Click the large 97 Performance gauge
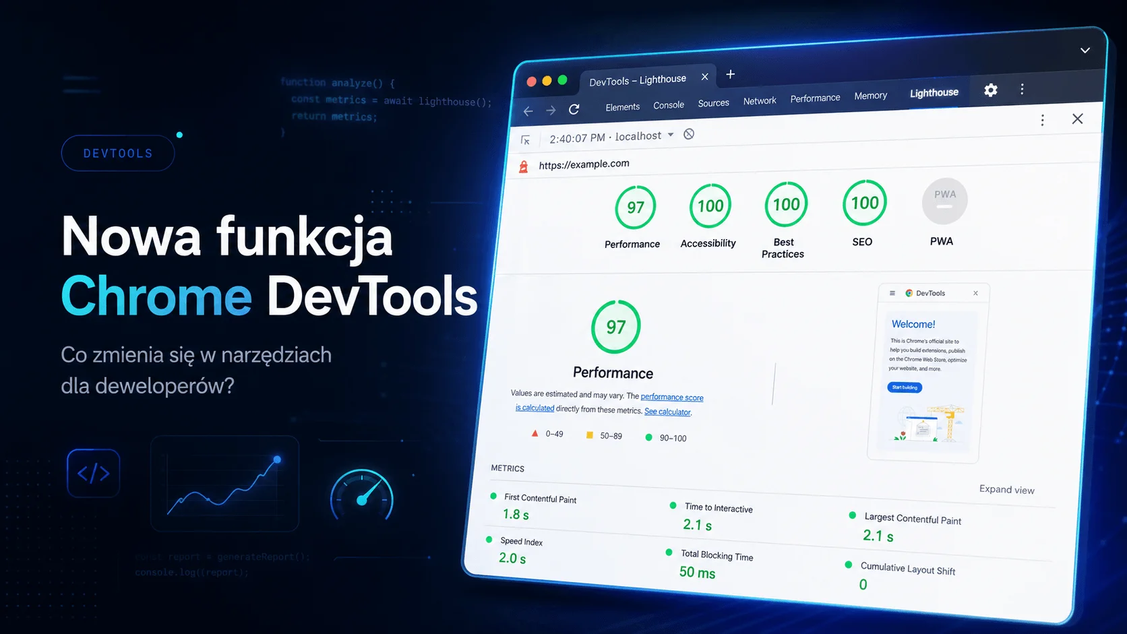 point(615,327)
